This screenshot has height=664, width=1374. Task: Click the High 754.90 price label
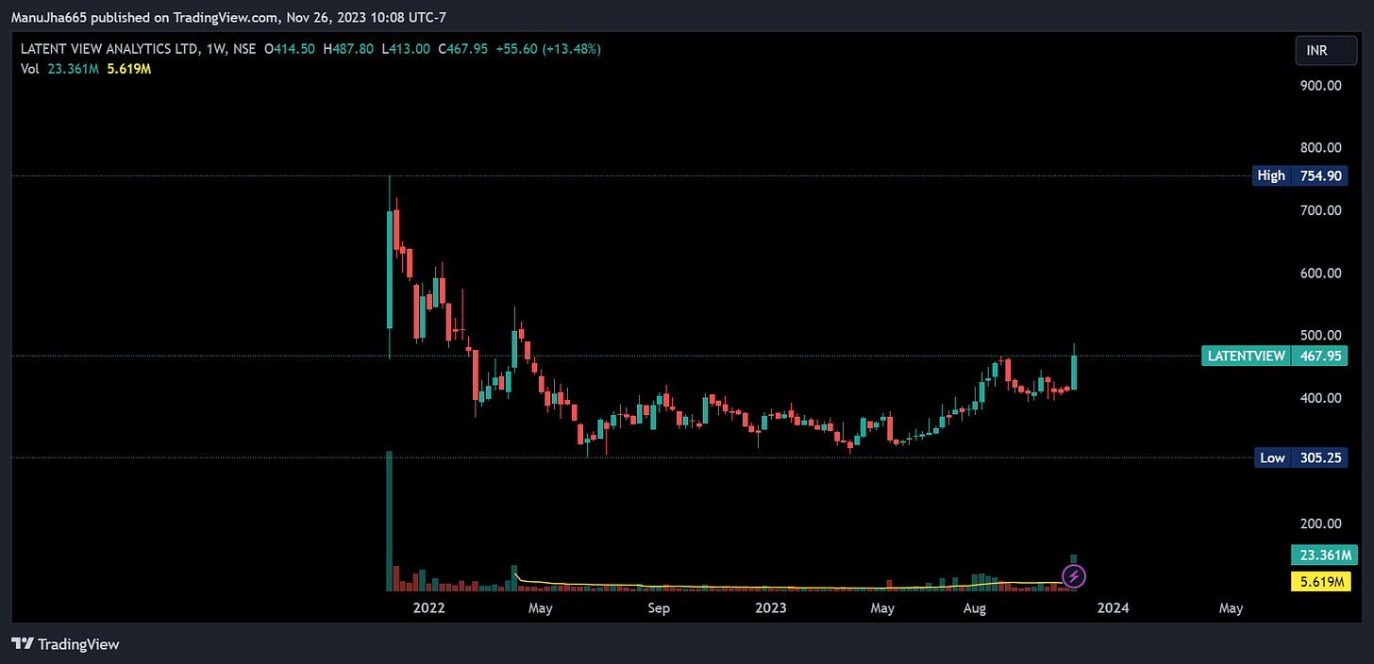[x=1299, y=175]
